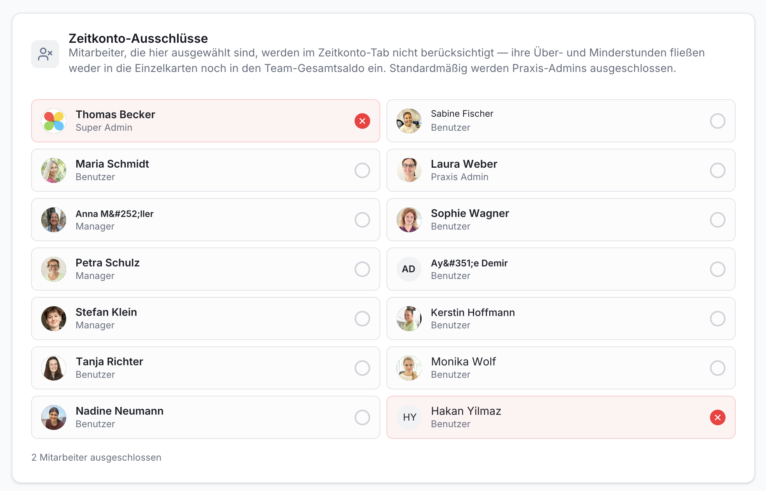The height and width of the screenshot is (491, 766).
Task: Toggle exclusion circle for Maria Schmidt
Action: click(362, 170)
